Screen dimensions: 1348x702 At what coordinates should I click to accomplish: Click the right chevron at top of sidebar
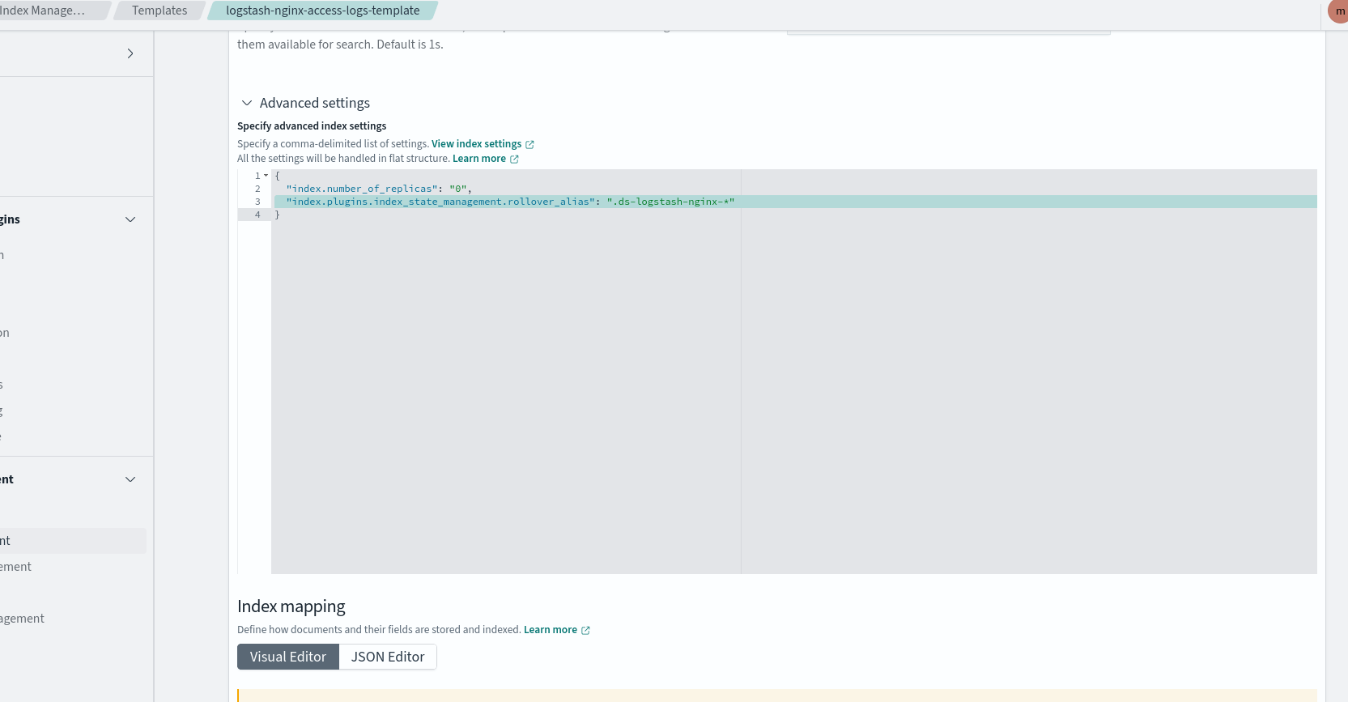point(130,53)
